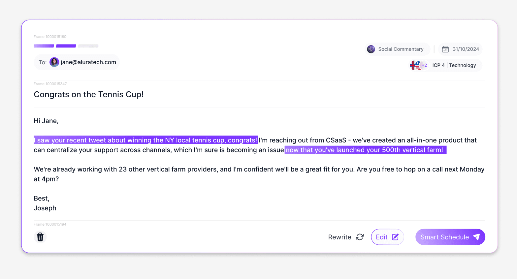This screenshot has width=517, height=279.
Task: Click the Rewrite refresh icon
Action: tap(360, 237)
